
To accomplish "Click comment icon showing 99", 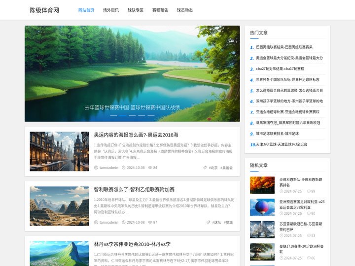I will pos(309,191).
